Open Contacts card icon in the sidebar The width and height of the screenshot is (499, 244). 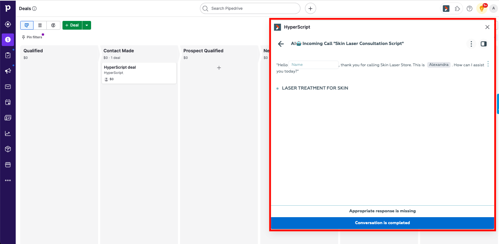pos(8,118)
